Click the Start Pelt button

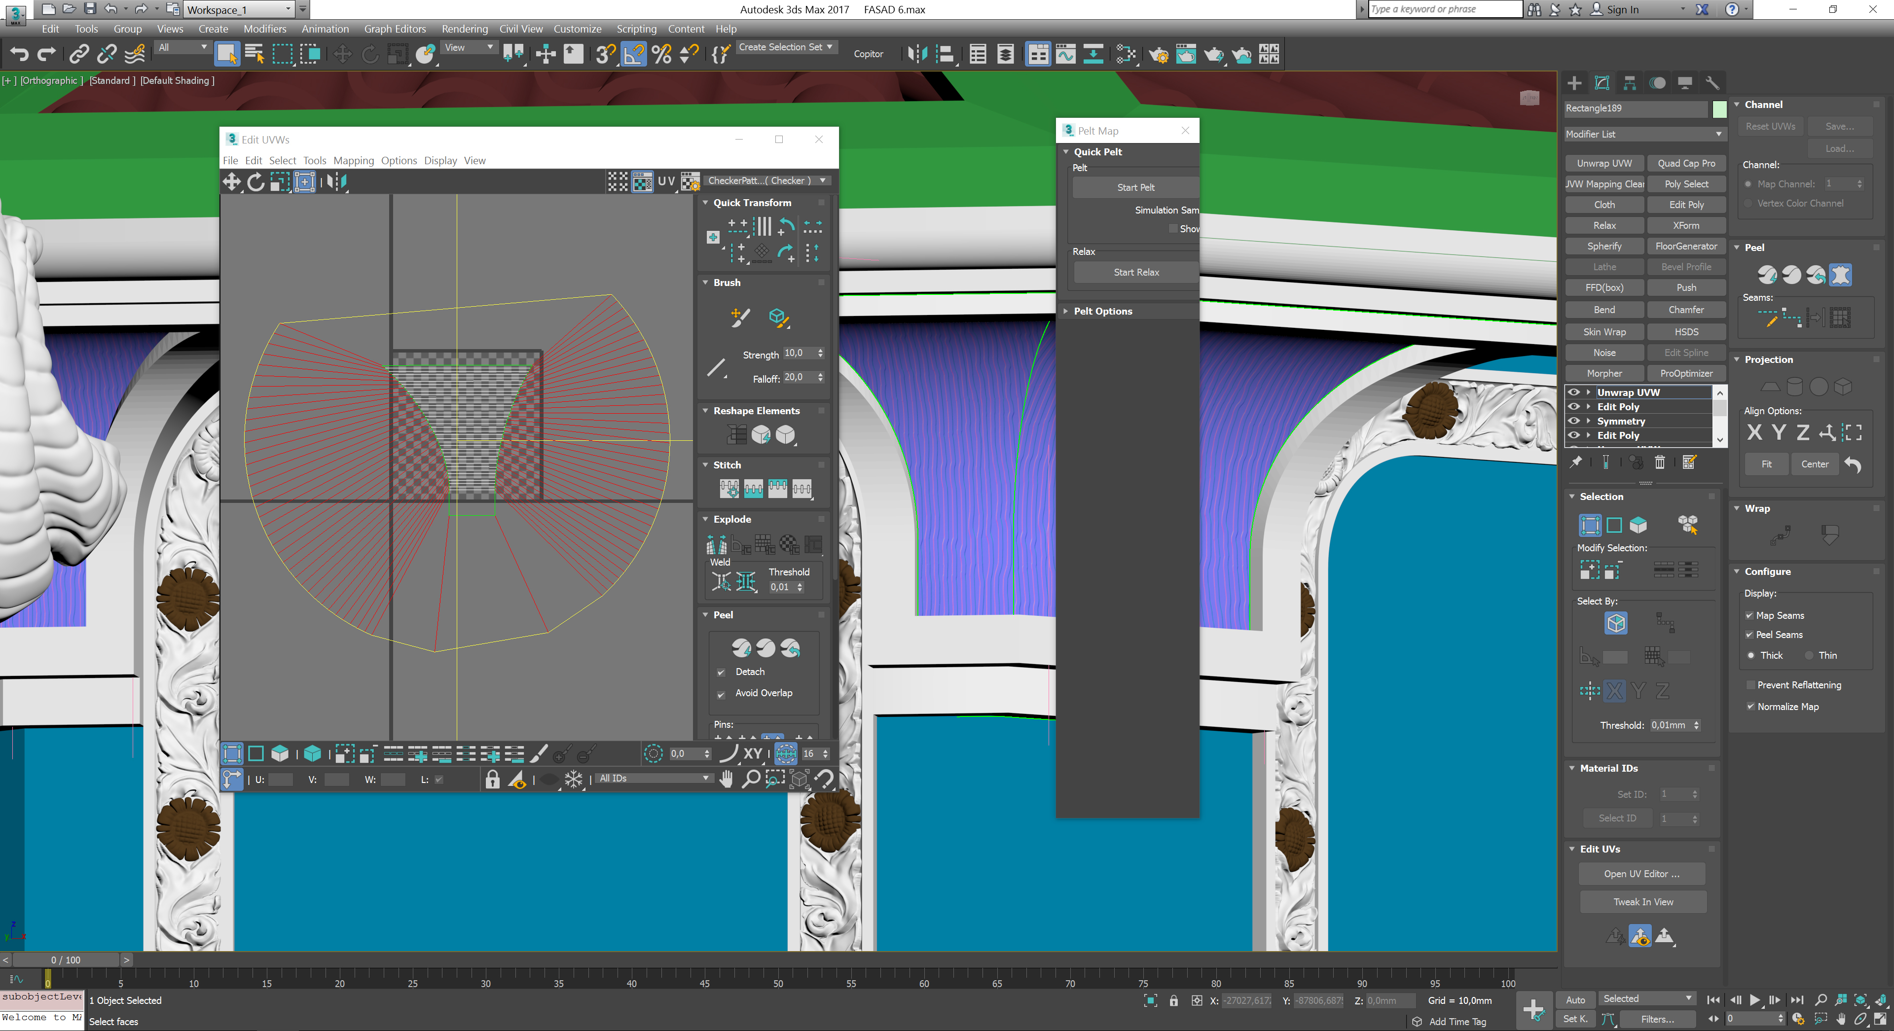point(1135,187)
